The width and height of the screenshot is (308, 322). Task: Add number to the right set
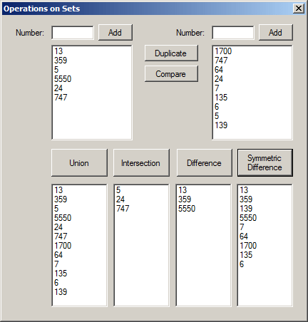tap(276, 32)
